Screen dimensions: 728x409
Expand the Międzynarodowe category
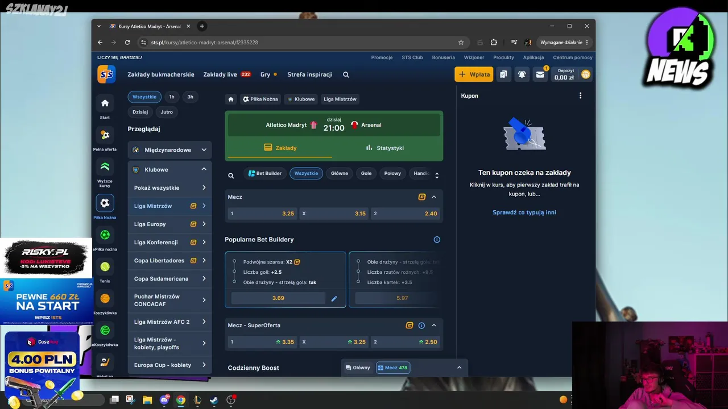(x=169, y=150)
